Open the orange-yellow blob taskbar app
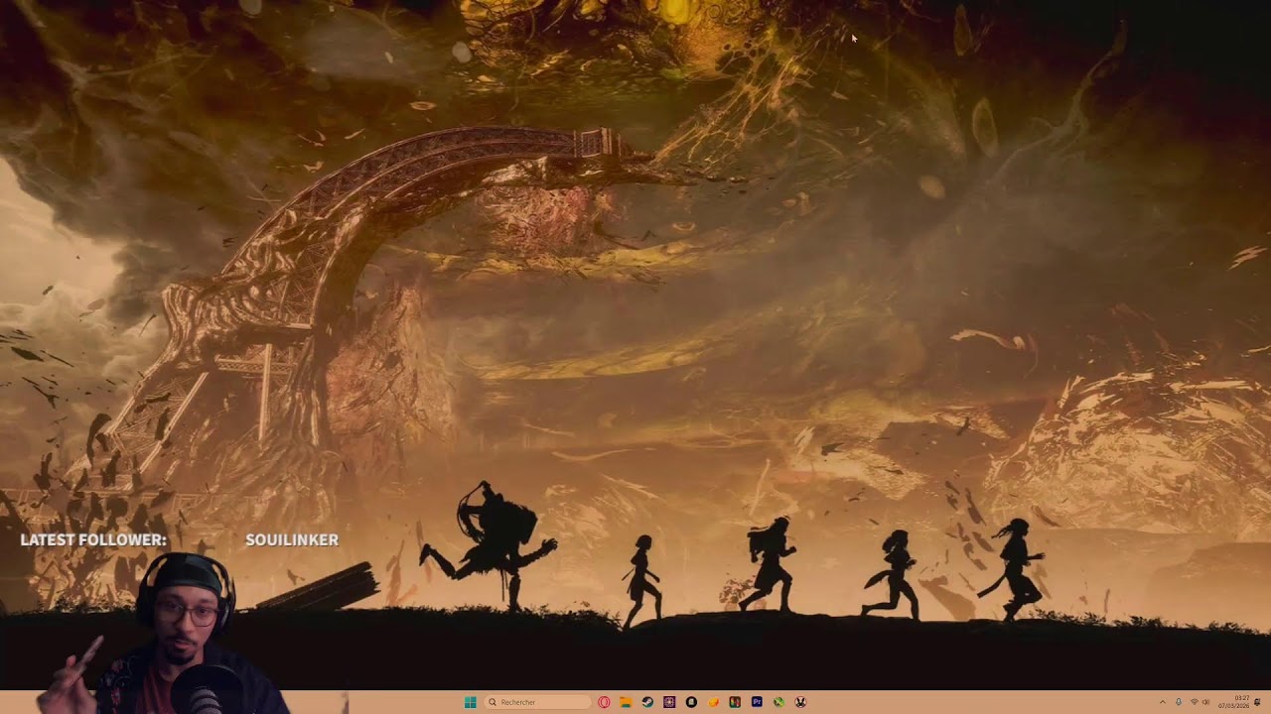The image size is (1271, 714). (x=713, y=702)
